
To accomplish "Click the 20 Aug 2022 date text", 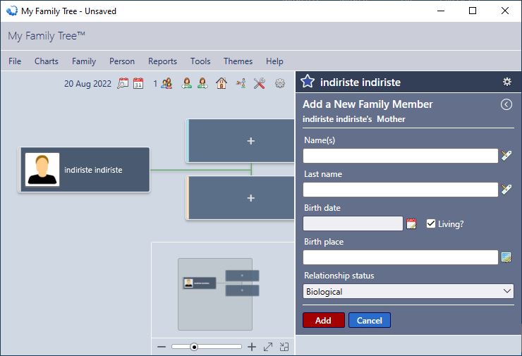I will (87, 83).
